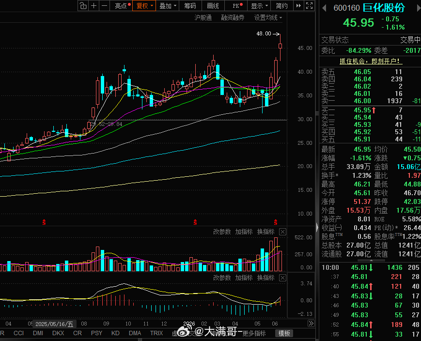421x341 pixels.
Task: Select the PSY indicator tab
Action: [96, 333]
